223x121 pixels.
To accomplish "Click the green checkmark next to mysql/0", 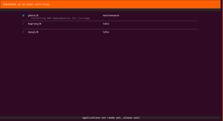I will (23, 32).
